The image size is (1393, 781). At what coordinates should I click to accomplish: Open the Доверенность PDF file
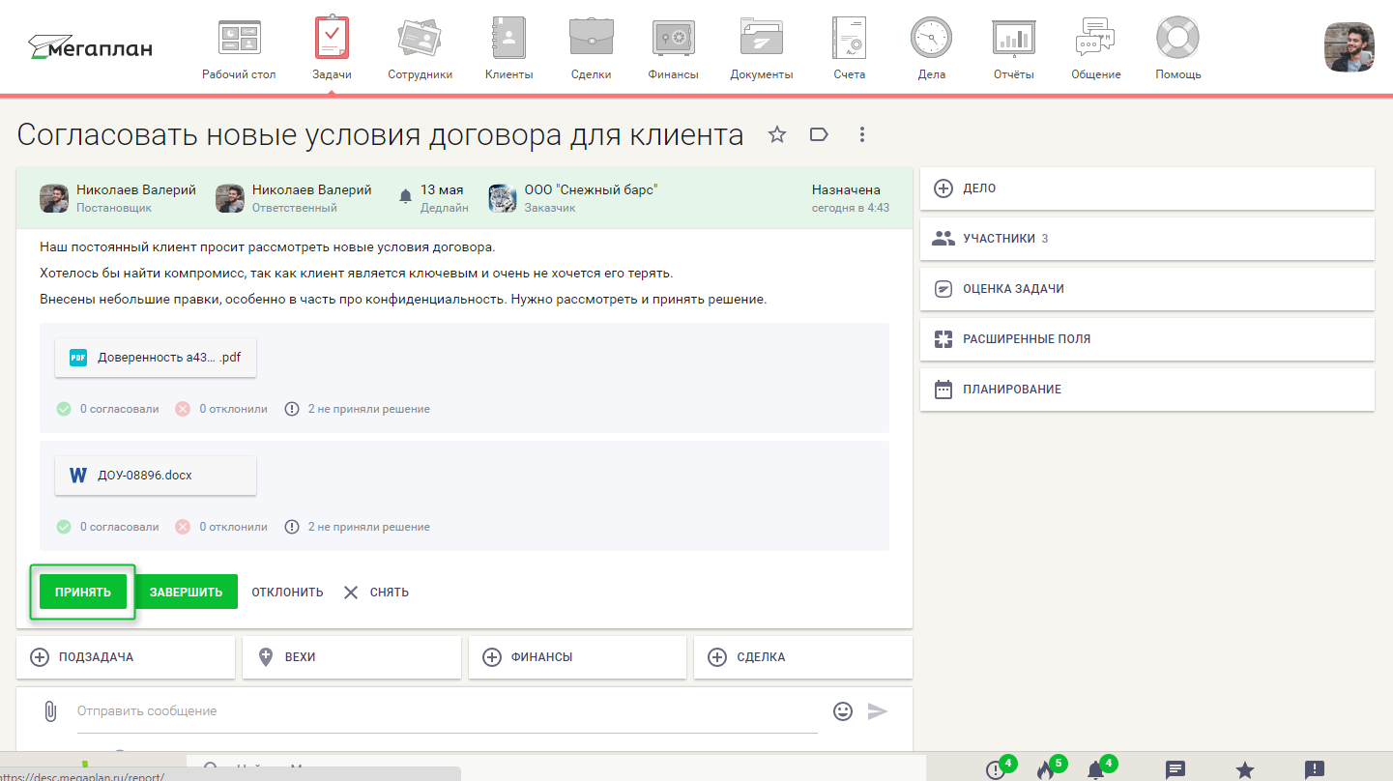tap(156, 358)
